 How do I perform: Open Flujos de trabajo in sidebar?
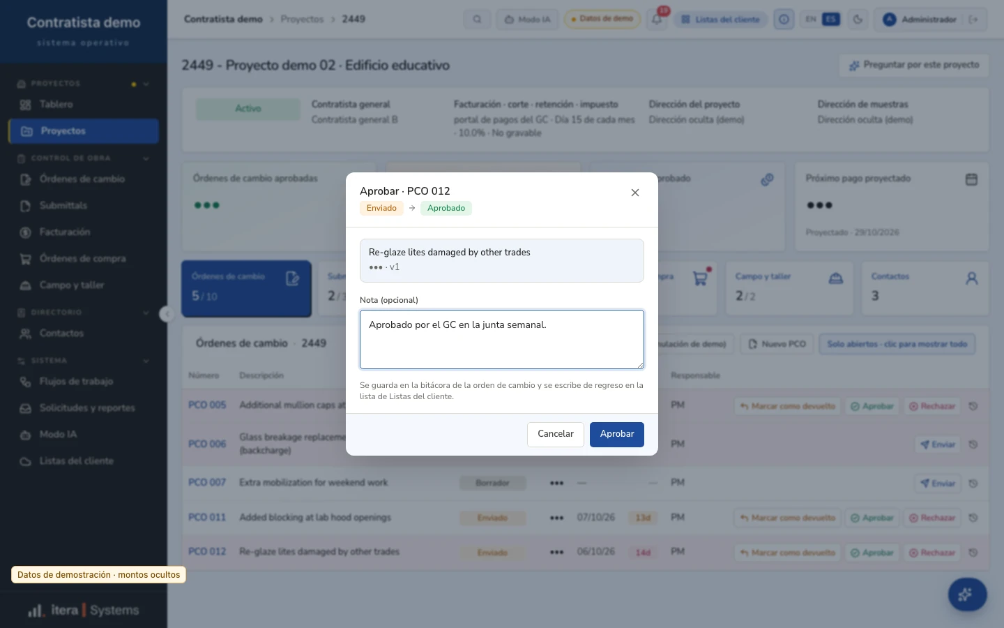(x=84, y=382)
